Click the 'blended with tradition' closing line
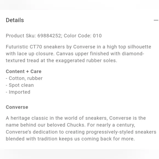The height and width of the screenshot is (159, 159). pos(70,139)
